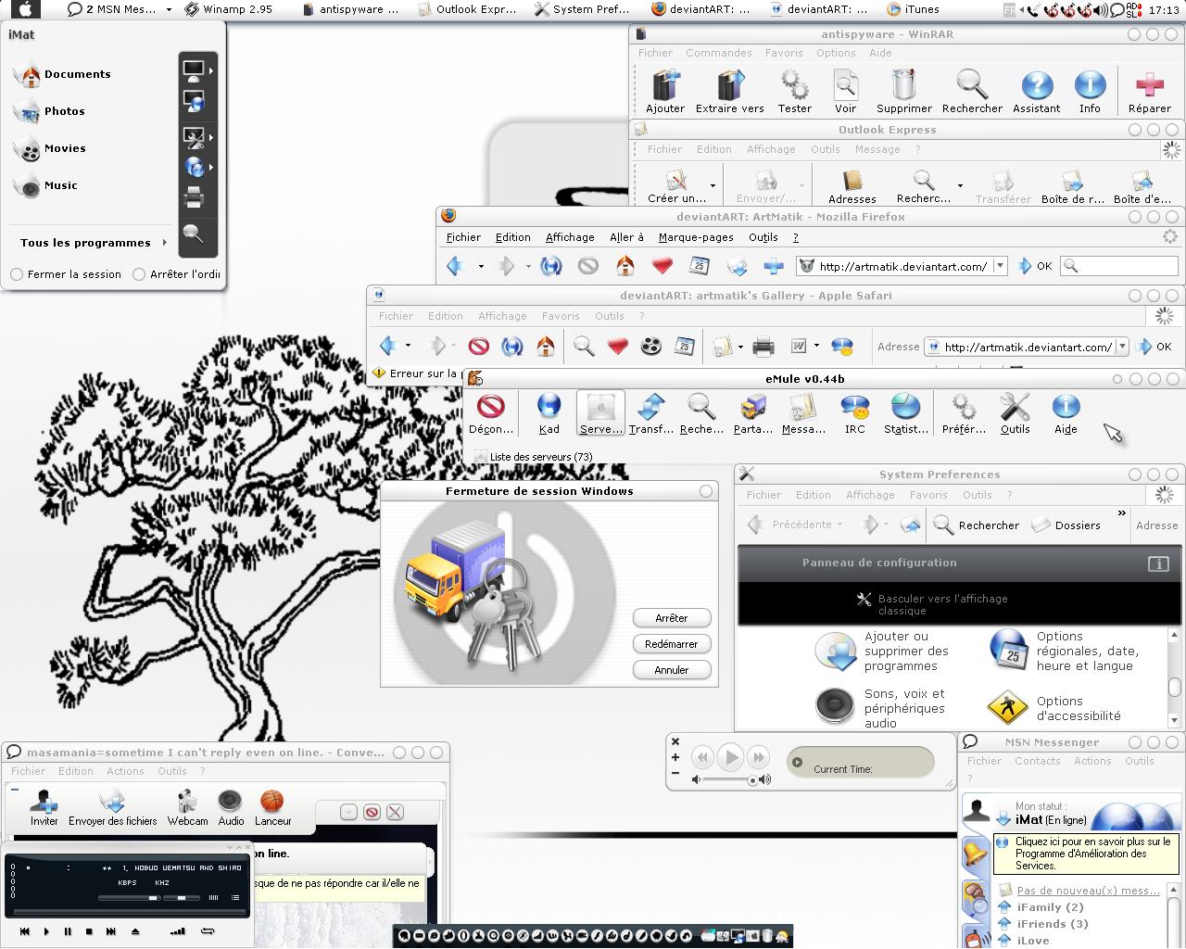Open Firefox URL bar dropdown arrow
The height and width of the screenshot is (949, 1186).
click(1000, 266)
